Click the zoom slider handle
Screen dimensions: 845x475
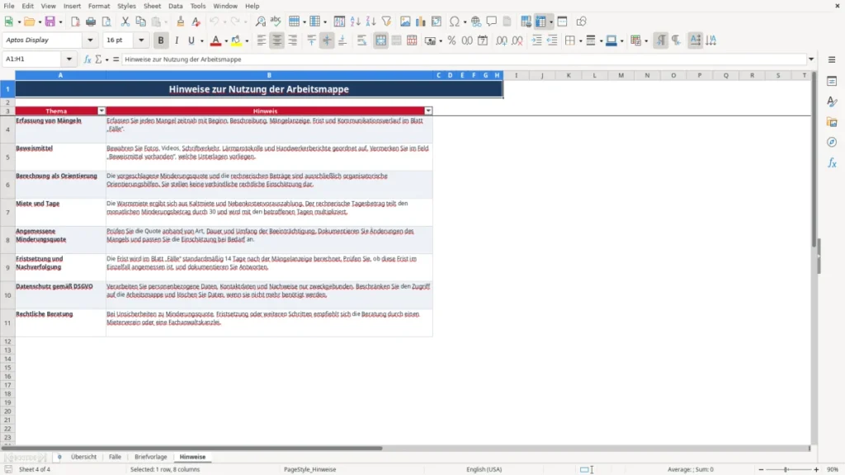coord(786,469)
